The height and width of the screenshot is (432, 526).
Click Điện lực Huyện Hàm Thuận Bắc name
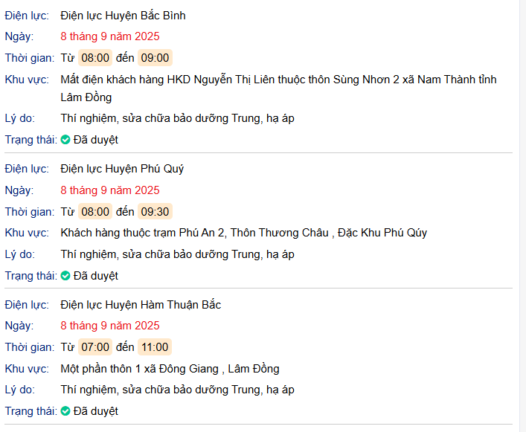141,305
